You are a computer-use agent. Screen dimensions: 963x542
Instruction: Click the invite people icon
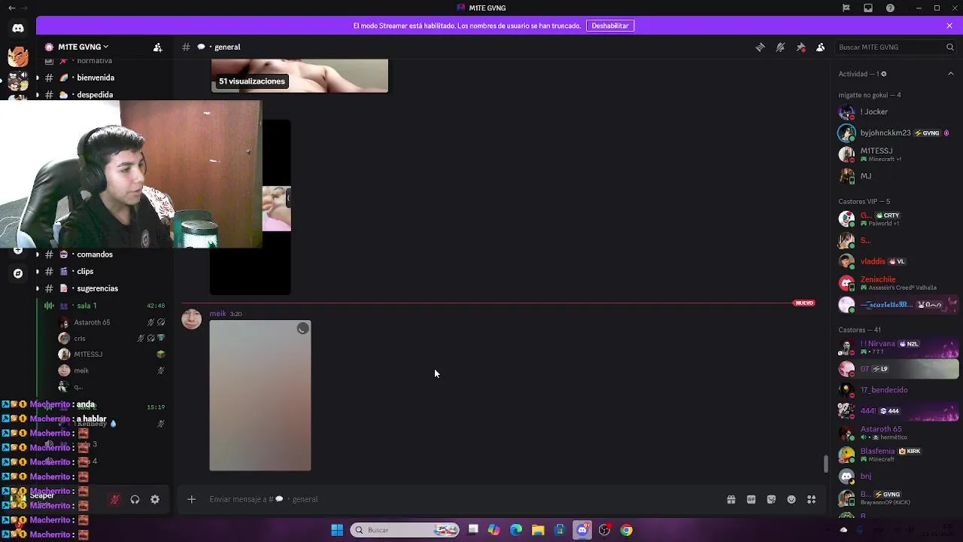click(157, 47)
